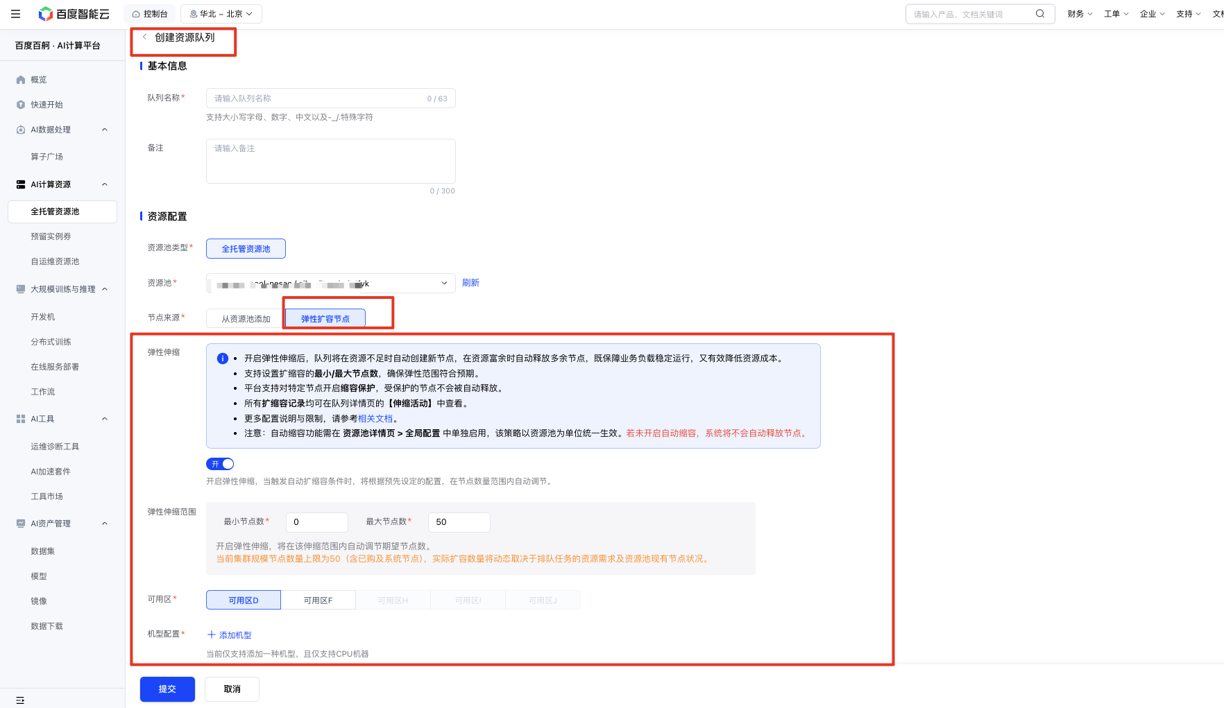This screenshot has width=1224, height=708.
Task: Focus the 队列名称 input field
Action: click(330, 98)
